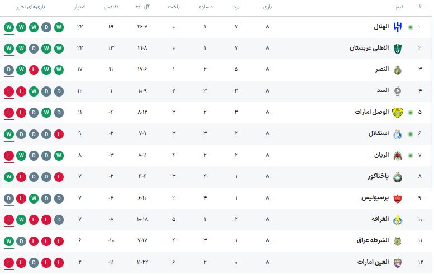Screen dimensions: 434x275
Task: Click the Persepolis red crest
Action: pyautogui.click(x=398, y=197)
